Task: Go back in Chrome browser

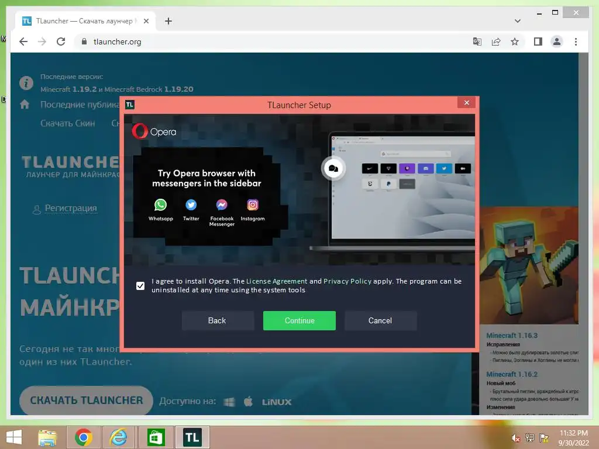Action: tap(23, 42)
